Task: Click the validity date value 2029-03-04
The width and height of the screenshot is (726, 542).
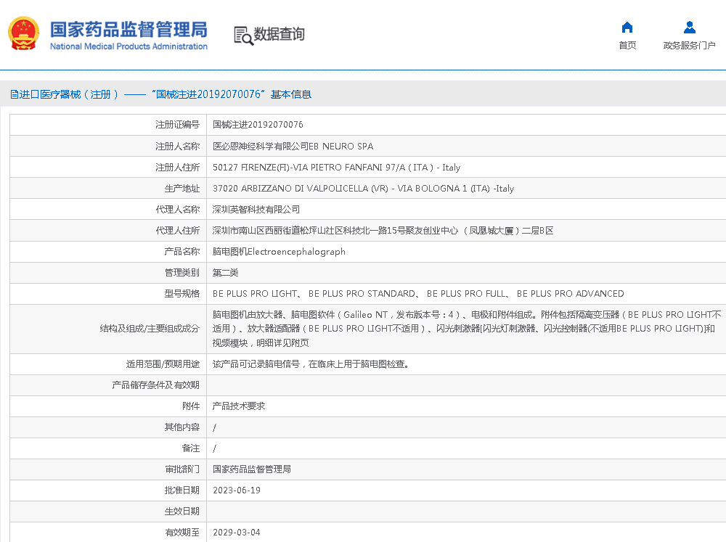Action: [236, 533]
